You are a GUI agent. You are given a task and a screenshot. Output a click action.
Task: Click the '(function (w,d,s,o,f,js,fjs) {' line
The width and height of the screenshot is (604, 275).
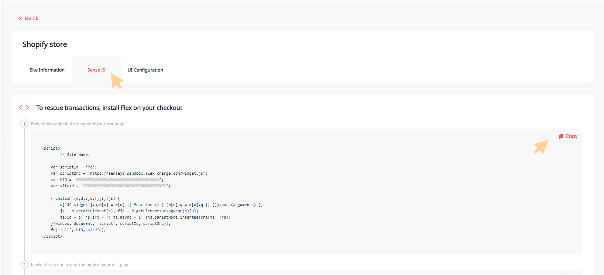pyautogui.click(x=85, y=198)
